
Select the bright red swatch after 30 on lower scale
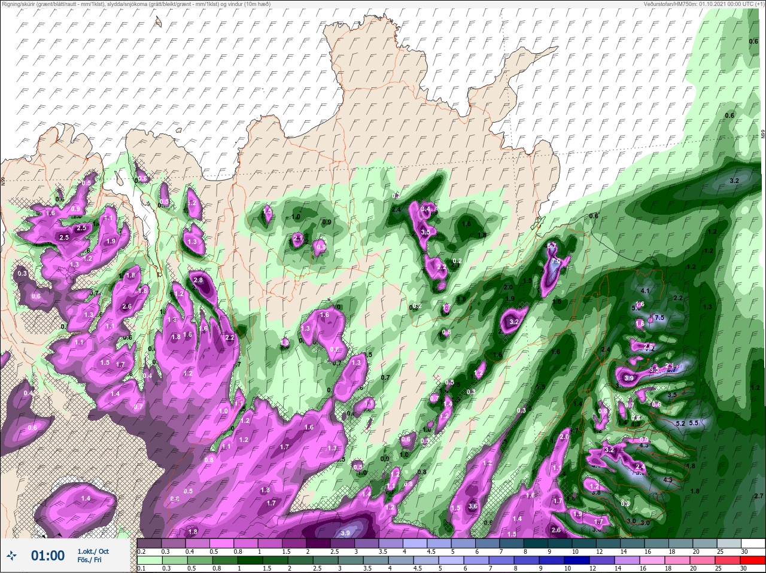click(x=752, y=560)
